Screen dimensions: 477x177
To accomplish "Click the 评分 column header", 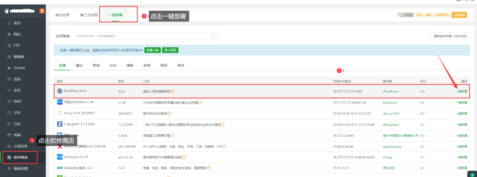I will [x=423, y=81].
